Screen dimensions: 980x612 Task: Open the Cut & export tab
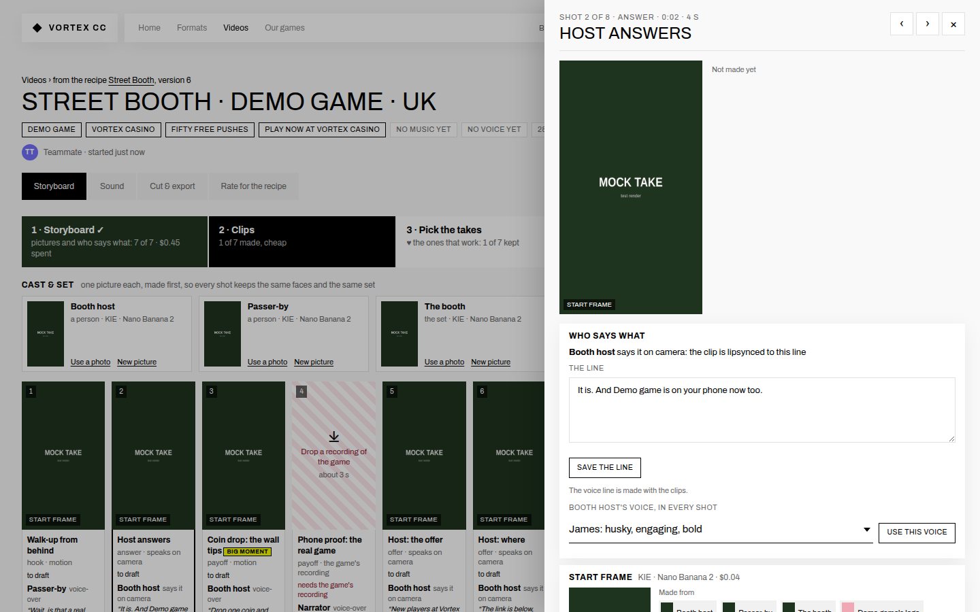(172, 186)
